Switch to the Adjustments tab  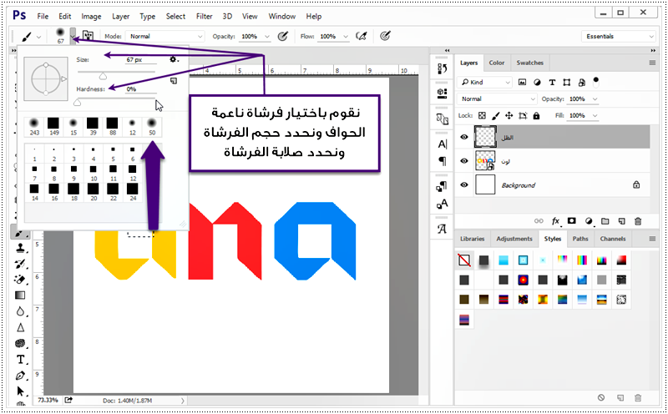514,239
